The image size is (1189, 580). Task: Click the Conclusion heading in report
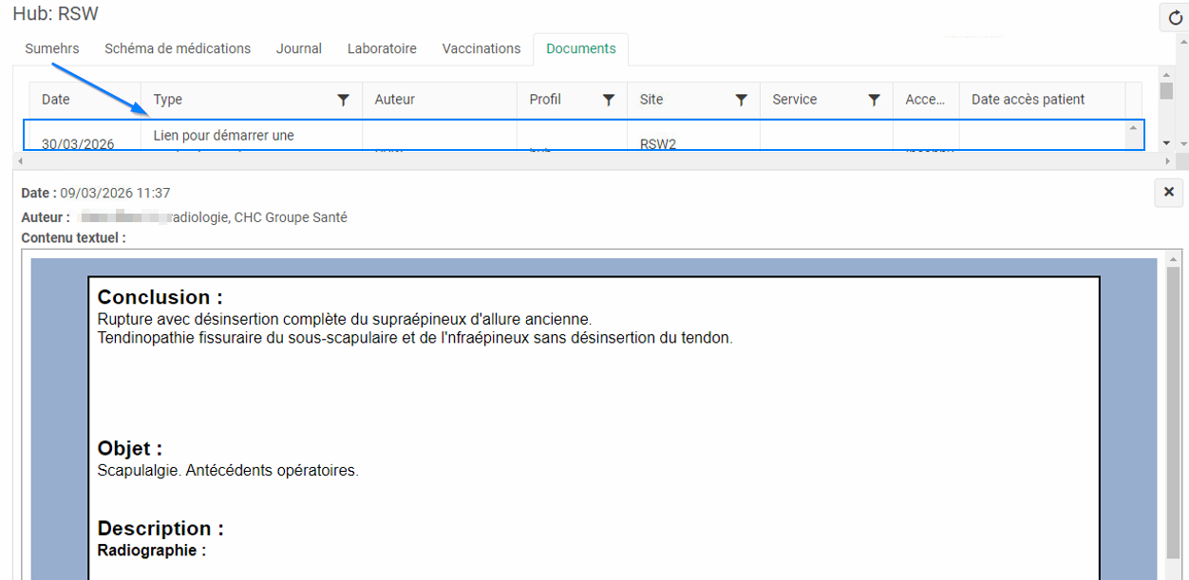tap(160, 297)
